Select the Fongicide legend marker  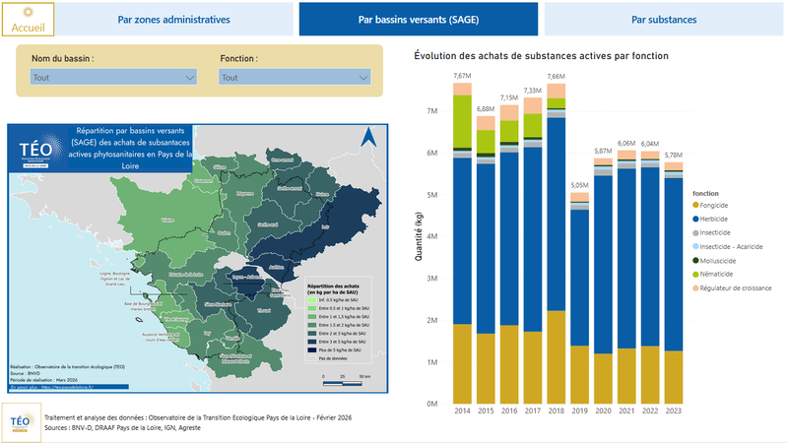click(695, 205)
